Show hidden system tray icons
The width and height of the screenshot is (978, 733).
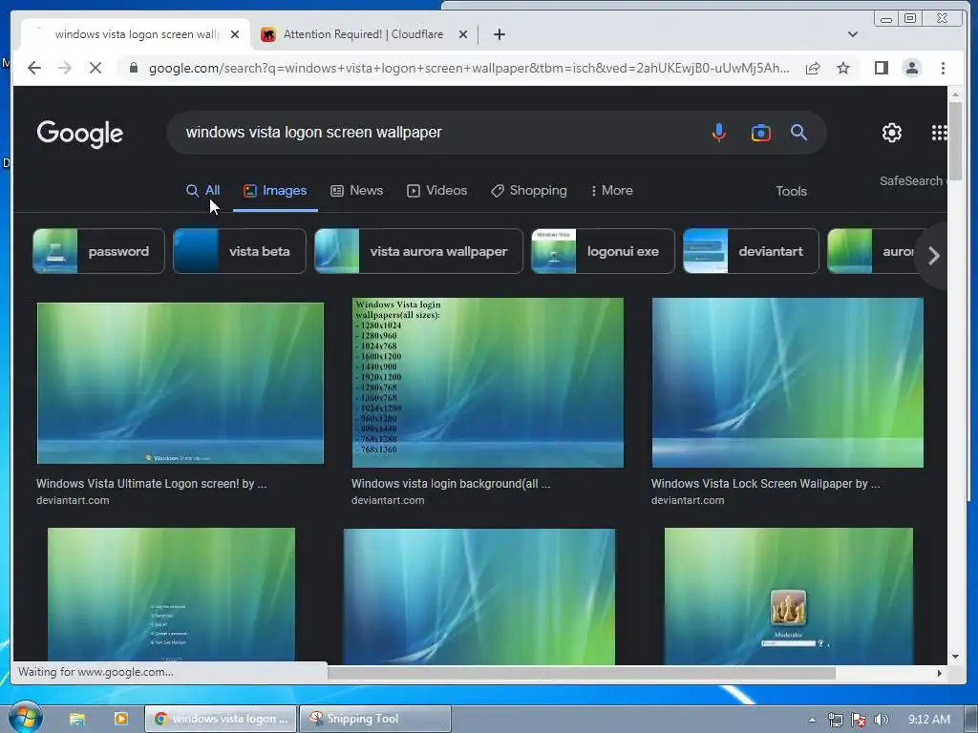812,720
